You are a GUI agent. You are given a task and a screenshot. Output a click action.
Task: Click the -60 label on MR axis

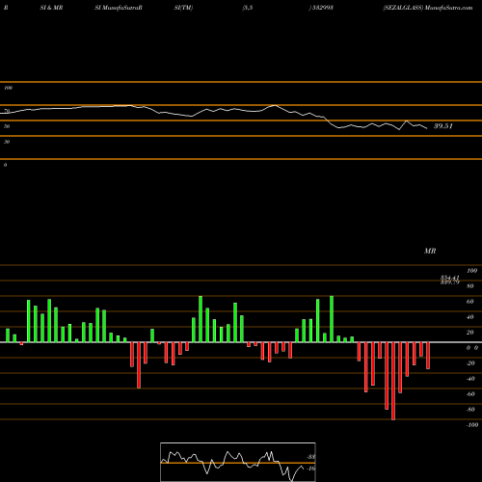click(x=470, y=394)
